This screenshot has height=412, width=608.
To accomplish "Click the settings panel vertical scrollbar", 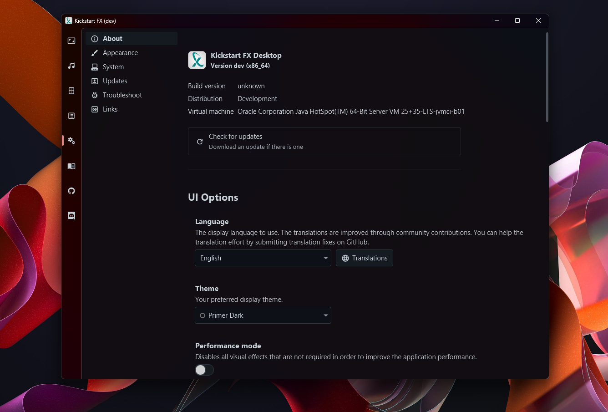I will click(547, 77).
